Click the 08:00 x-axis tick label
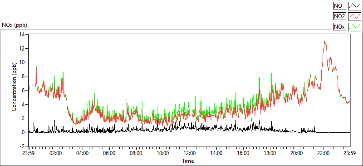The image size is (363, 166). pyautogui.click(x=136, y=153)
